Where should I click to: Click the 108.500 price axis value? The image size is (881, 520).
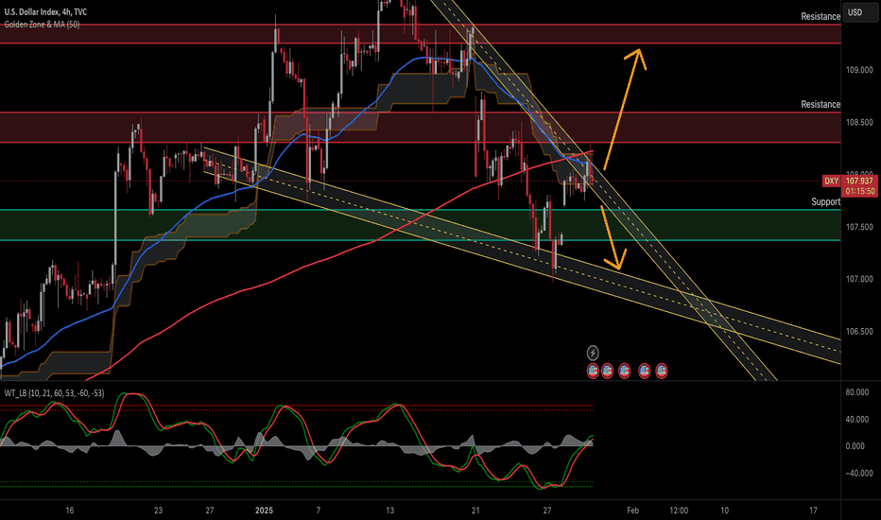pos(859,123)
